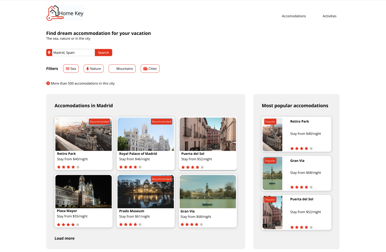
Task: Open the Royal Palace of Madrid card image
Action: pyautogui.click(x=146, y=134)
